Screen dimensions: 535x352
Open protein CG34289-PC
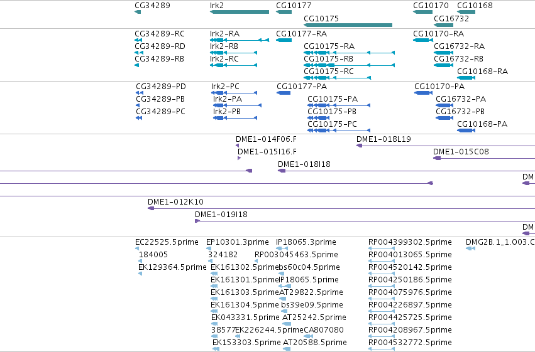point(160,112)
